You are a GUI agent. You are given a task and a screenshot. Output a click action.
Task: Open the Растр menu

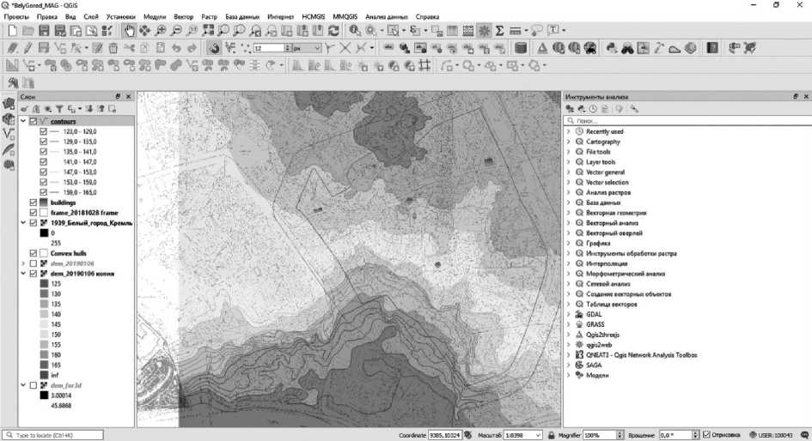tap(209, 16)
